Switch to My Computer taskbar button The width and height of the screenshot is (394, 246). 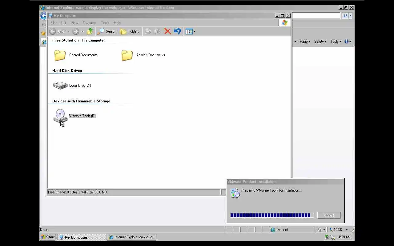pyautogui.click(x=82, y=237)
